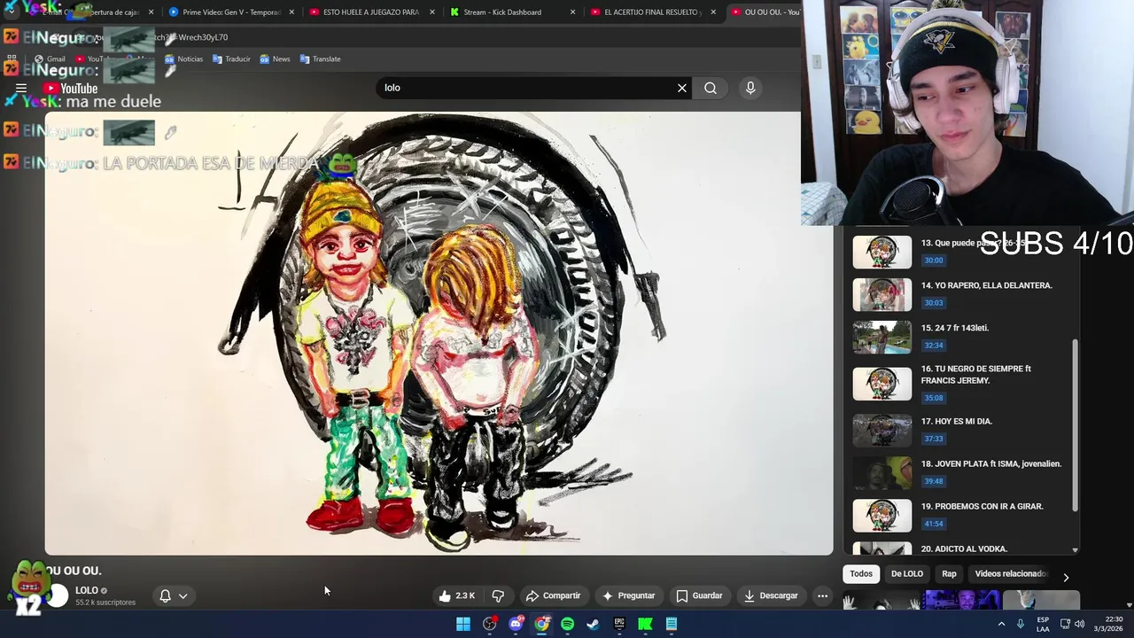Viewport: 1134px width, 638px height.
Task: Click the 41:54 timestamp of chapter 19
Action: tap(934, 524)
